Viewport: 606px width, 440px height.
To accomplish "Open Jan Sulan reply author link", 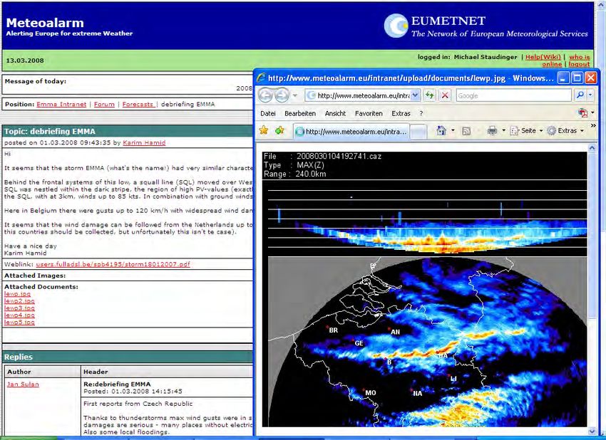I will [x=23, y=384].
